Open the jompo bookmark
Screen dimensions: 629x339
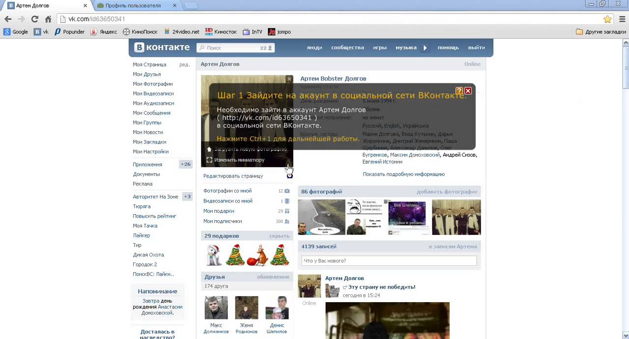point(279,32)
